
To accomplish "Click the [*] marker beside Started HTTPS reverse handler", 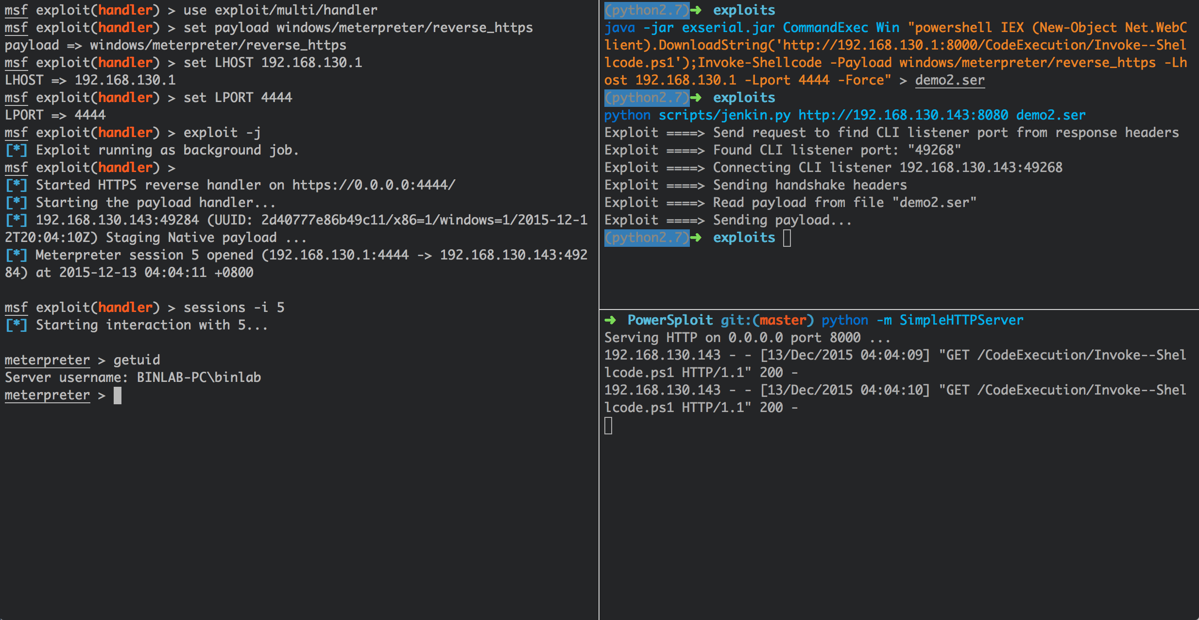I will click(16, 185).
